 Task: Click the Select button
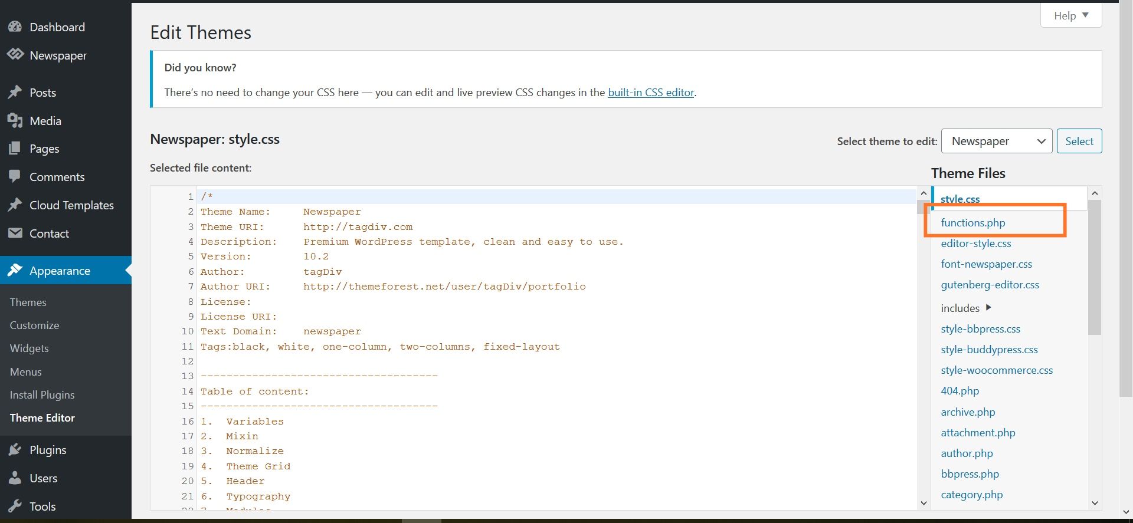[x=1079, y=141]
